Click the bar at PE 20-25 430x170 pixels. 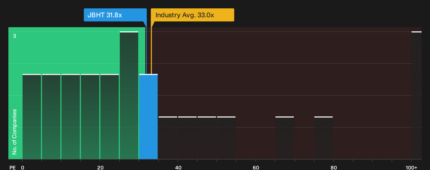click(x=110, y=117)
